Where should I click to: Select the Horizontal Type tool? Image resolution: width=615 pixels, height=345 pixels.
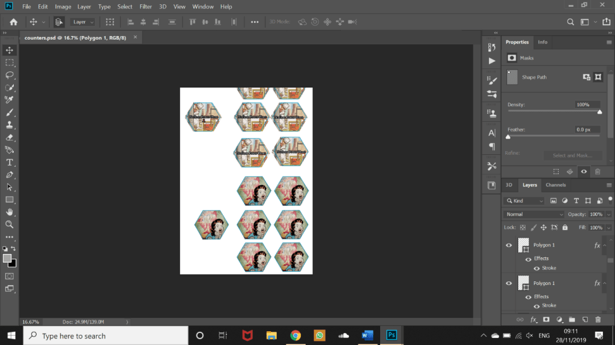click(x=10, y=163)
